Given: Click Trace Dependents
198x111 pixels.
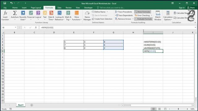Looking at the screenshot, I should pos(124,15).
